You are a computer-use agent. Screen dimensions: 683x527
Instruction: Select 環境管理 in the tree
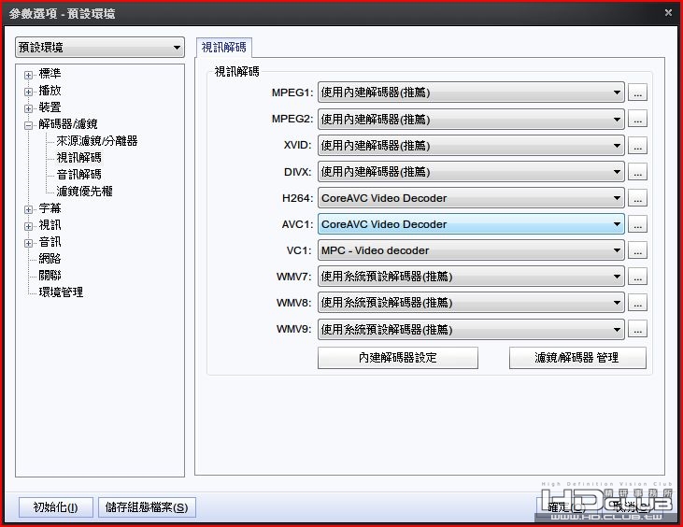click(61, 292)
